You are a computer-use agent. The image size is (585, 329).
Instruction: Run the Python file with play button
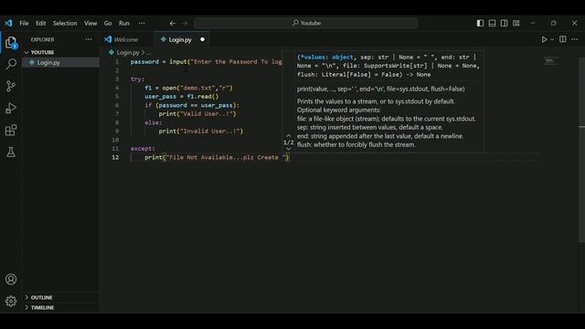[544, 39]
